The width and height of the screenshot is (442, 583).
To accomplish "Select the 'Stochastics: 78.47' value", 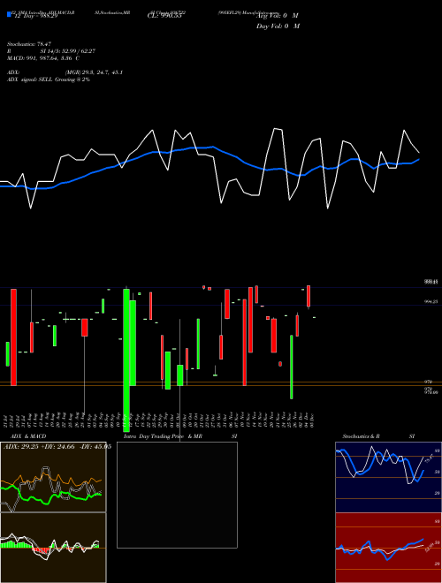I will (x=28, y=44).
